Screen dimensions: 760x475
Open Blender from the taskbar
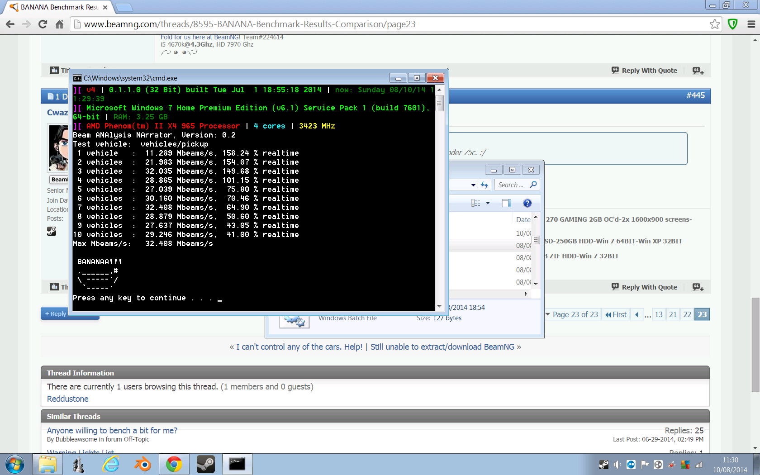pyautogui.click(x=142, y=465)
